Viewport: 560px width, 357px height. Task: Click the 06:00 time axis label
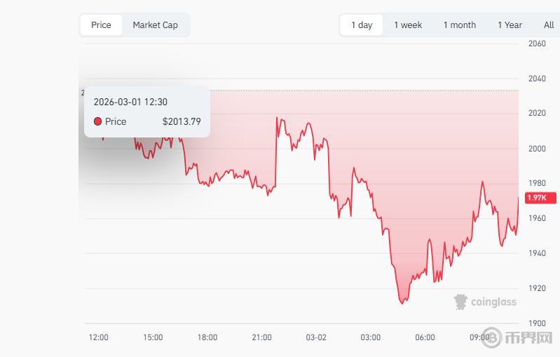[425, 337]
